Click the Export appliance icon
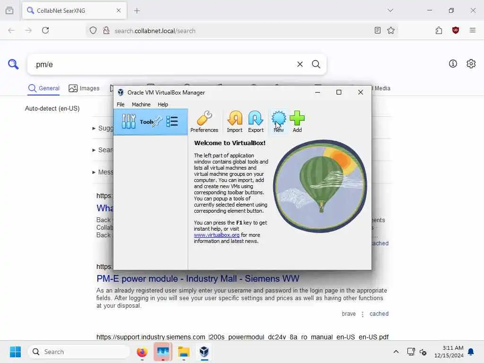The image size is (484, 363). pyautogui.click(x=256, y=121)
